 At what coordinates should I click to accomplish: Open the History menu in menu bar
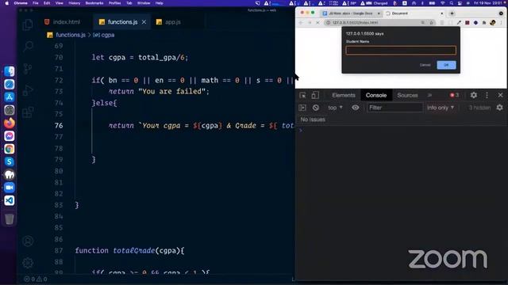[x=74, y=3]
